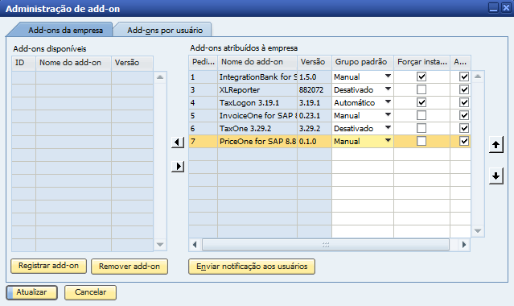Click horizontal scrollbar right arrow
Image resolution: width=514 pixels, height=306 pixels.
point(464,245)
